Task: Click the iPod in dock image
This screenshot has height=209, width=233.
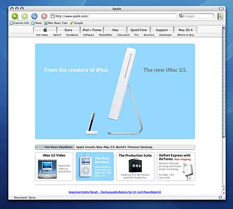Action: [x=92, y=123]
